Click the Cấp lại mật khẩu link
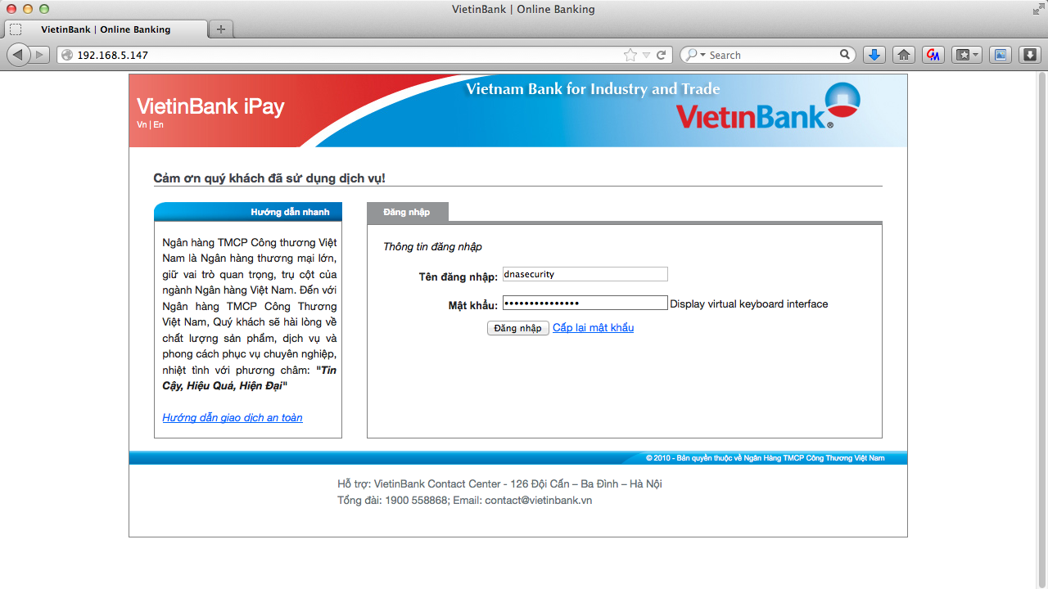Viewport: 1048px width, 589px height. pos(593,328)
